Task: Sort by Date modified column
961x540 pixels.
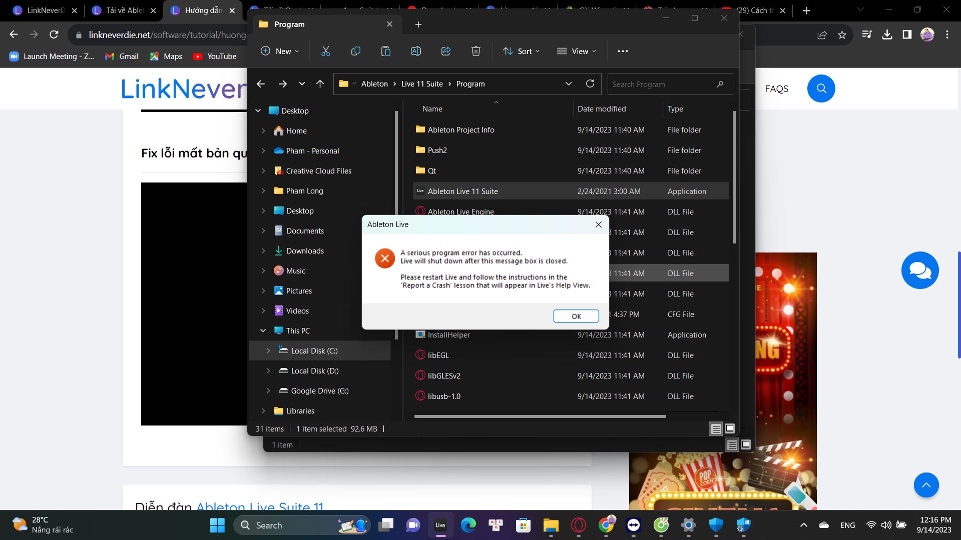Action: point(602,109)
